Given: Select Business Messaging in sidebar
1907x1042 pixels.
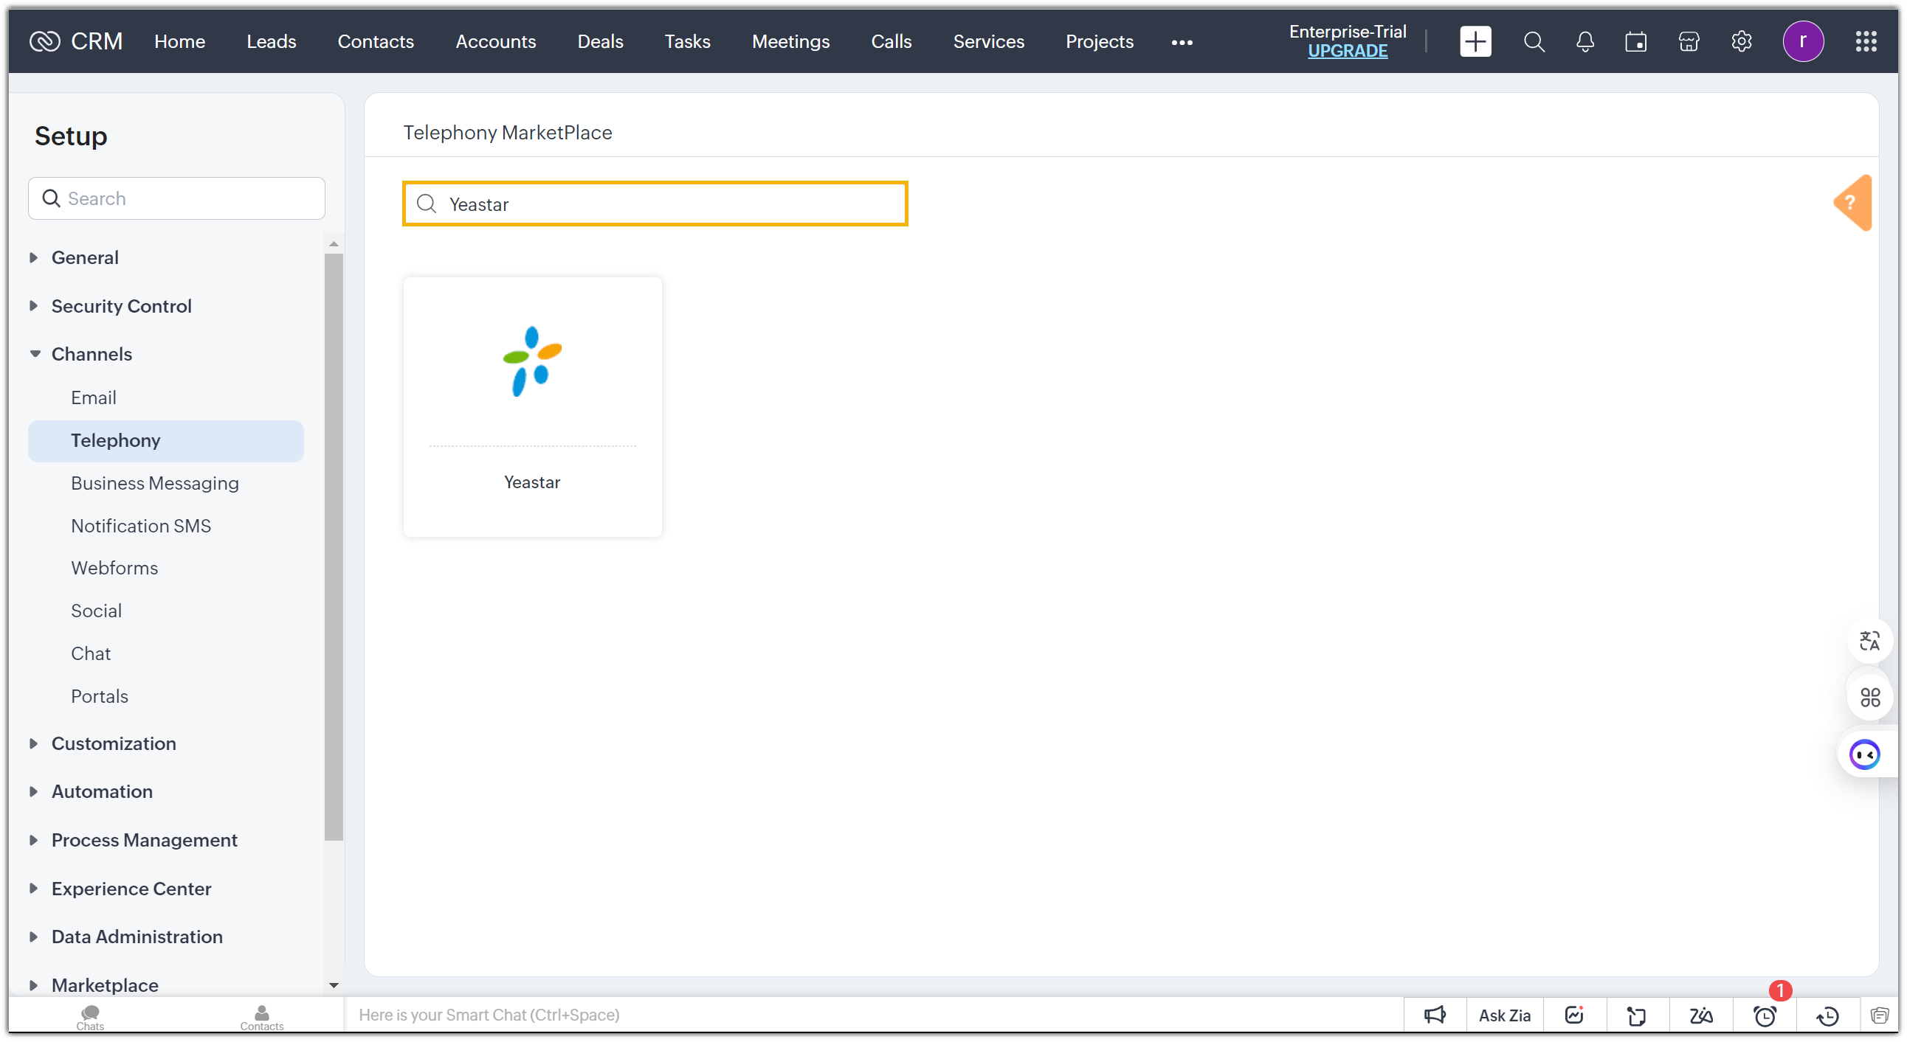Looking at the screenshot, I should tap(155, 483).
